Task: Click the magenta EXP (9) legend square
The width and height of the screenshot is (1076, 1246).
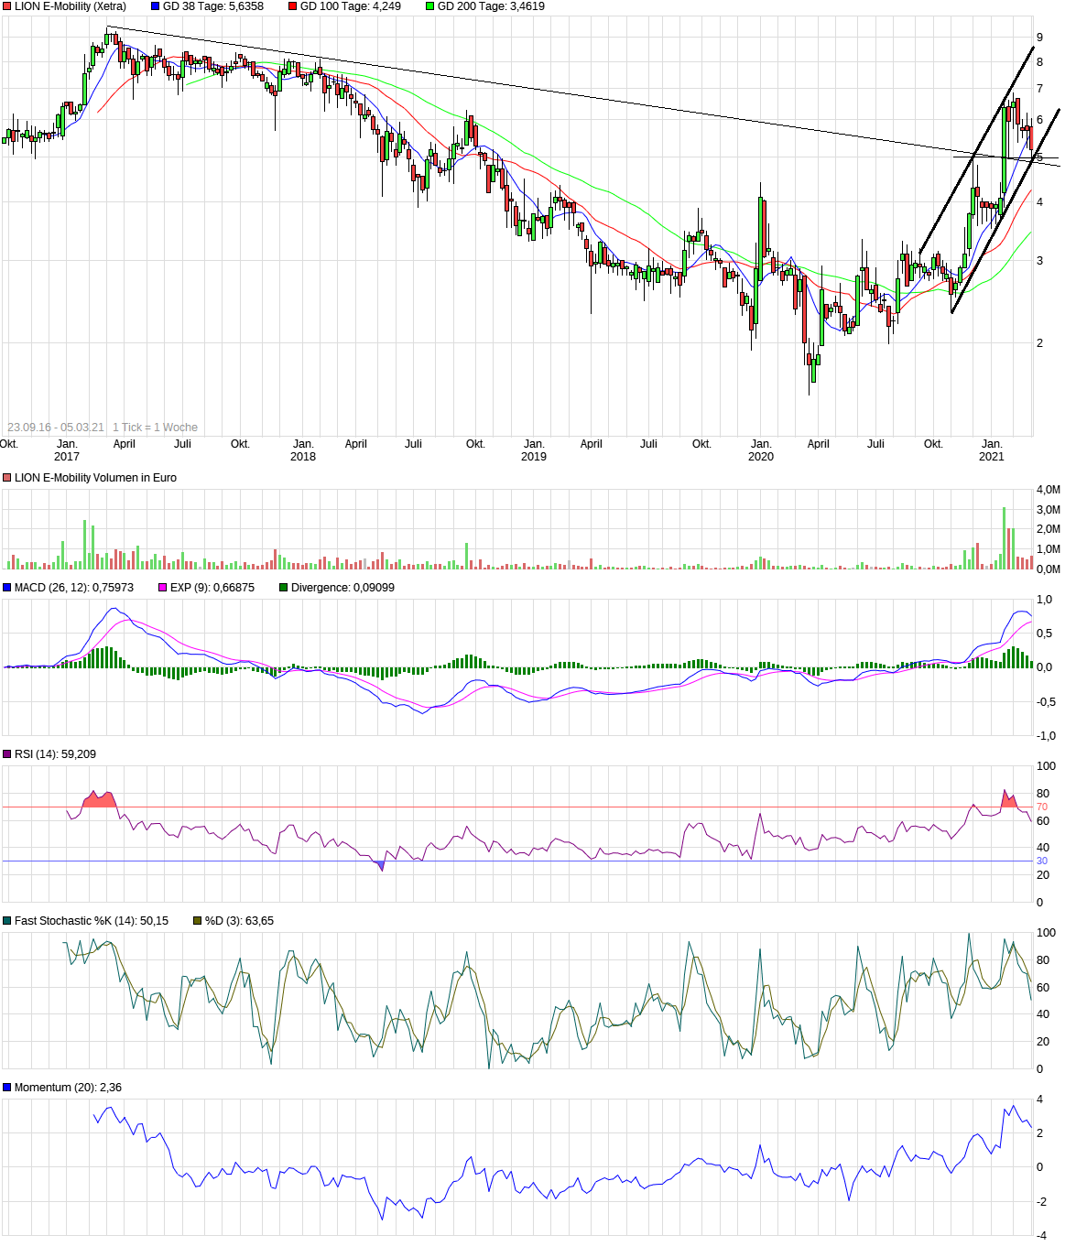Action: (163, 588)
